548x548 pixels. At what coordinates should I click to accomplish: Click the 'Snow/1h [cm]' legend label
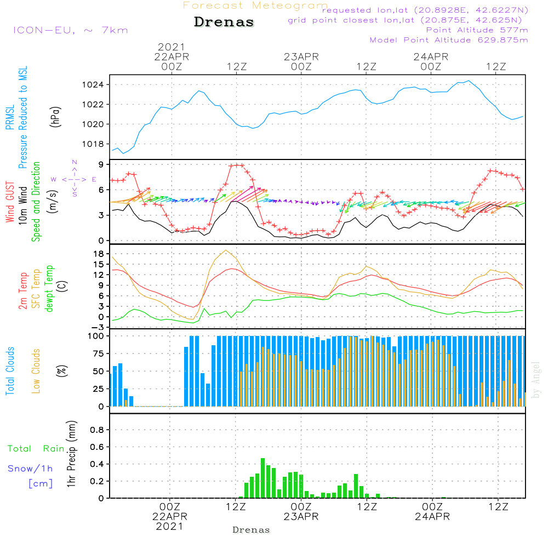[x=30, y=476]
